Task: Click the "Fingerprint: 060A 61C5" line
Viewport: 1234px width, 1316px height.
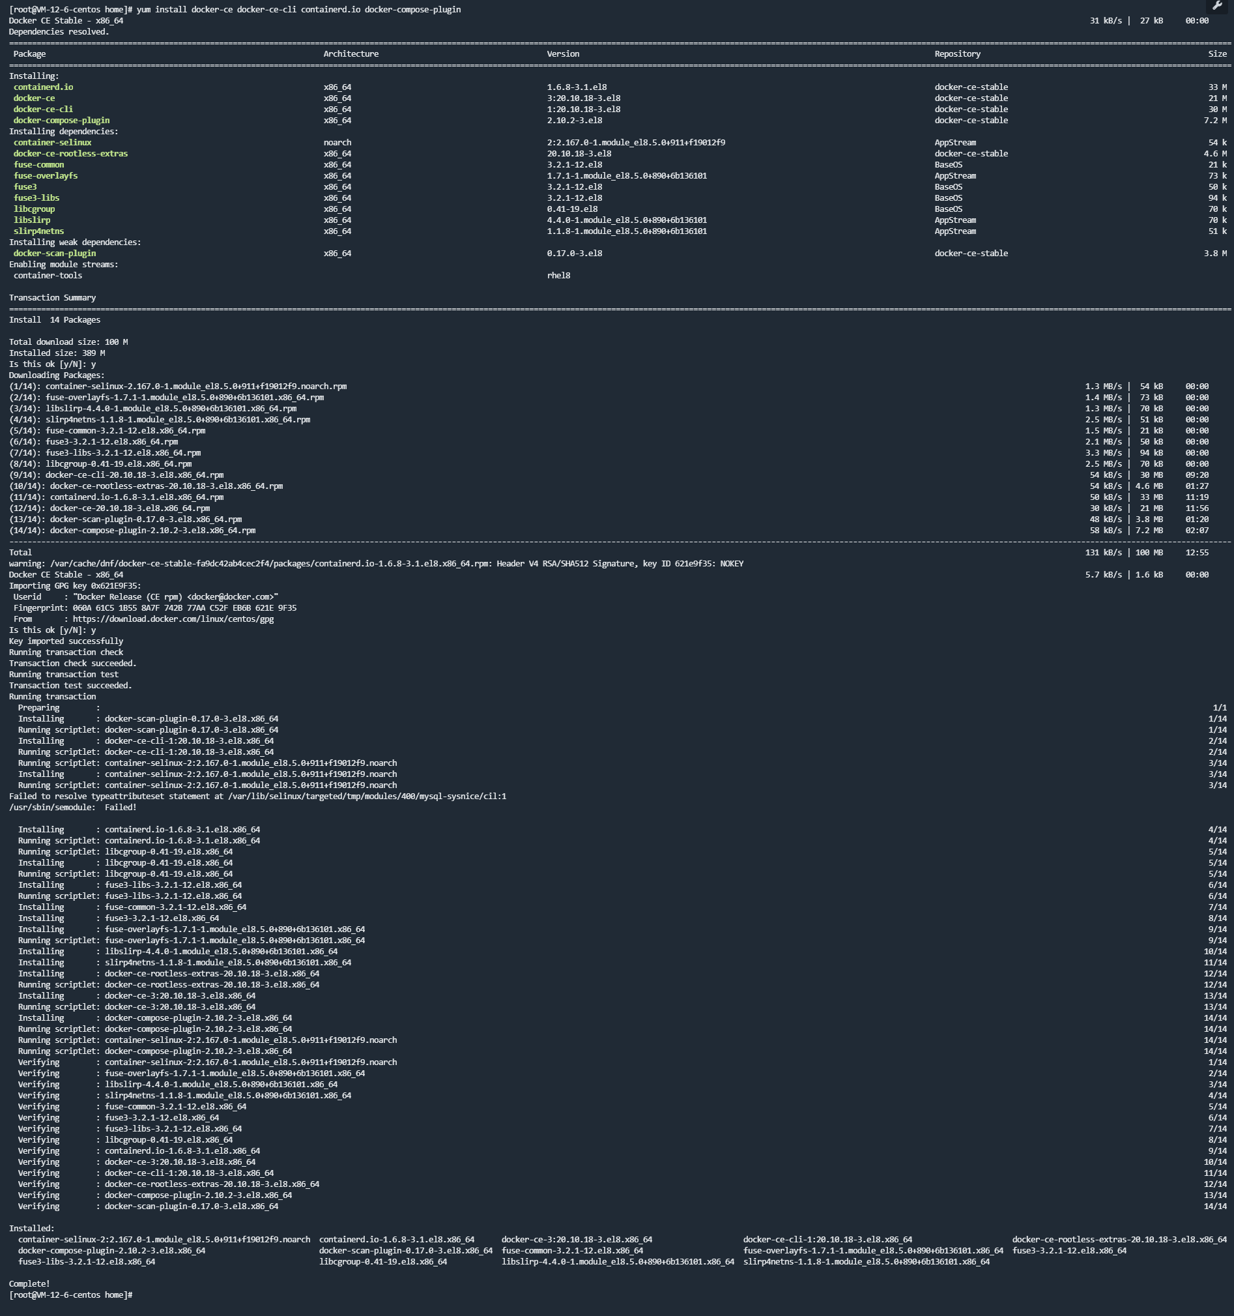Action: point(155,608)
